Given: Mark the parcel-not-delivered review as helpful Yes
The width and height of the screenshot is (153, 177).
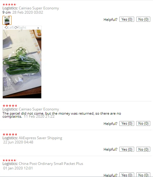Looking at the screenshot, I should click(127, 123).
